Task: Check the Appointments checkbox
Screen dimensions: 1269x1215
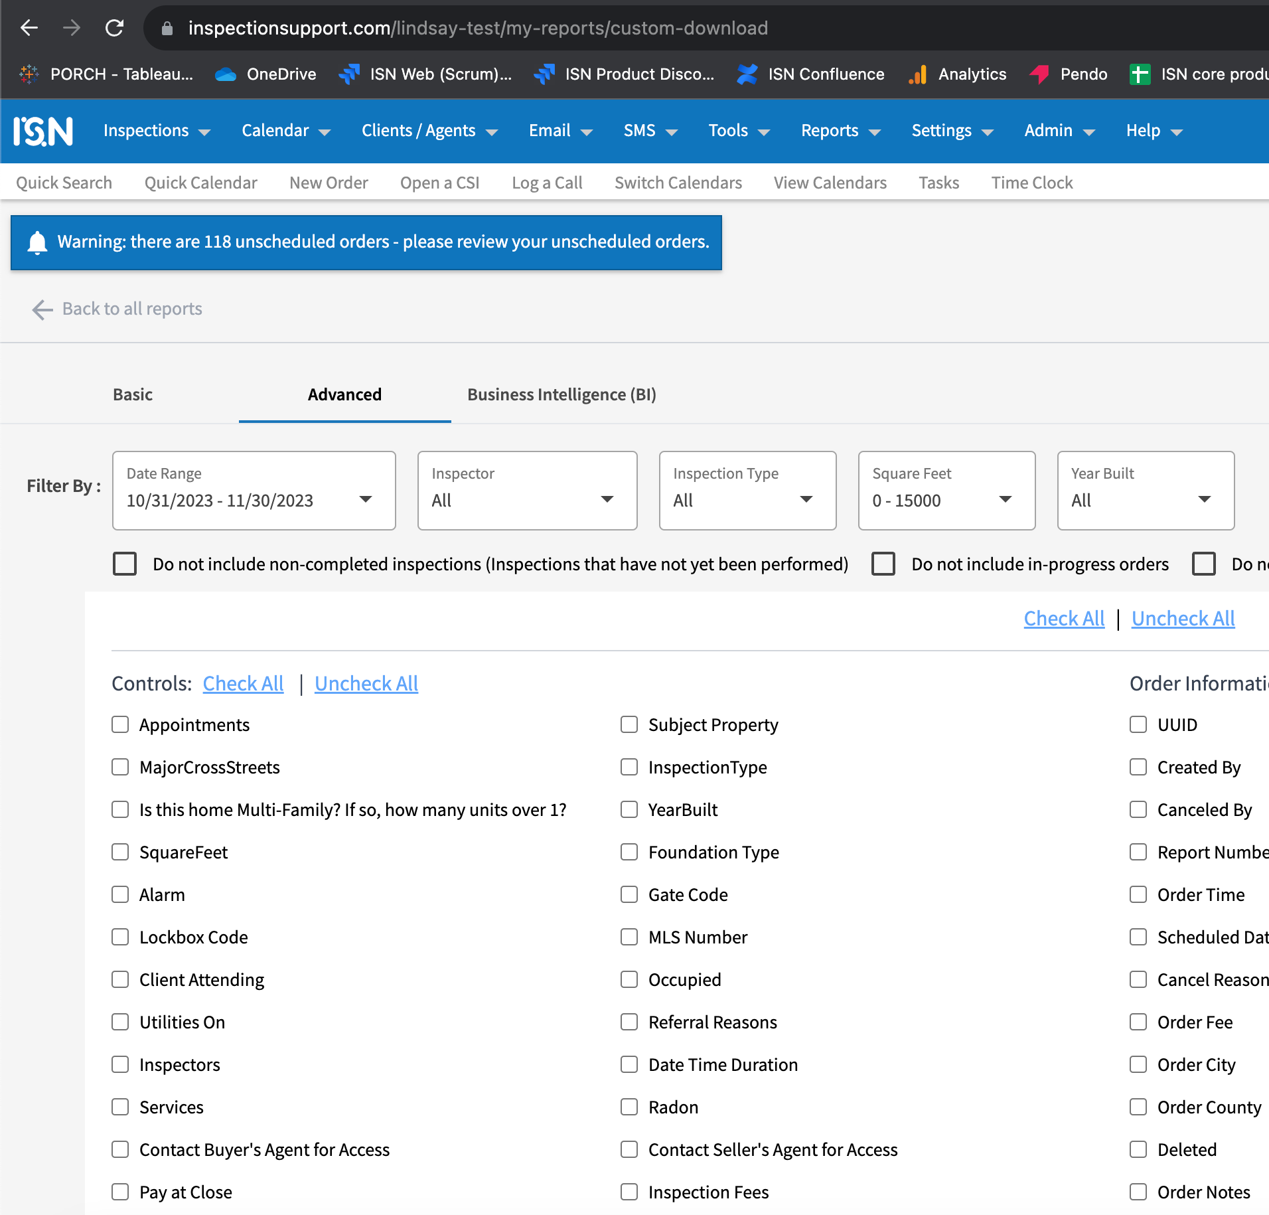Action: (120, 724)
